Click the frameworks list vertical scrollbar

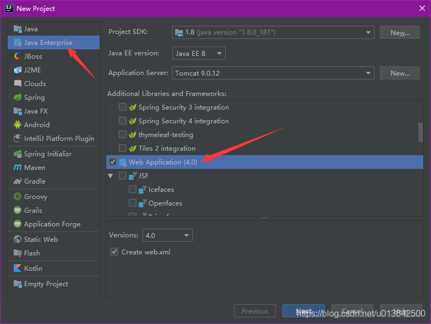click(420, 133)
